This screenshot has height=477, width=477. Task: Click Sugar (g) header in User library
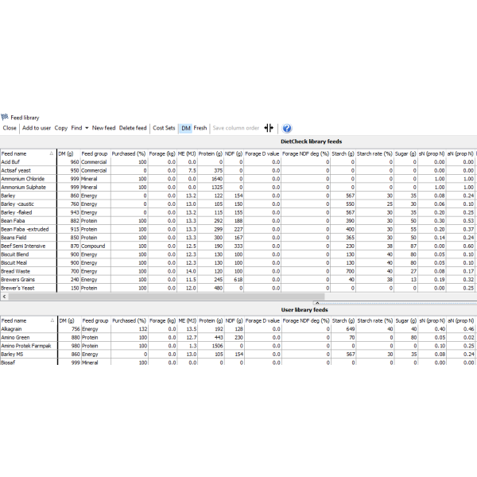(405, 320)
